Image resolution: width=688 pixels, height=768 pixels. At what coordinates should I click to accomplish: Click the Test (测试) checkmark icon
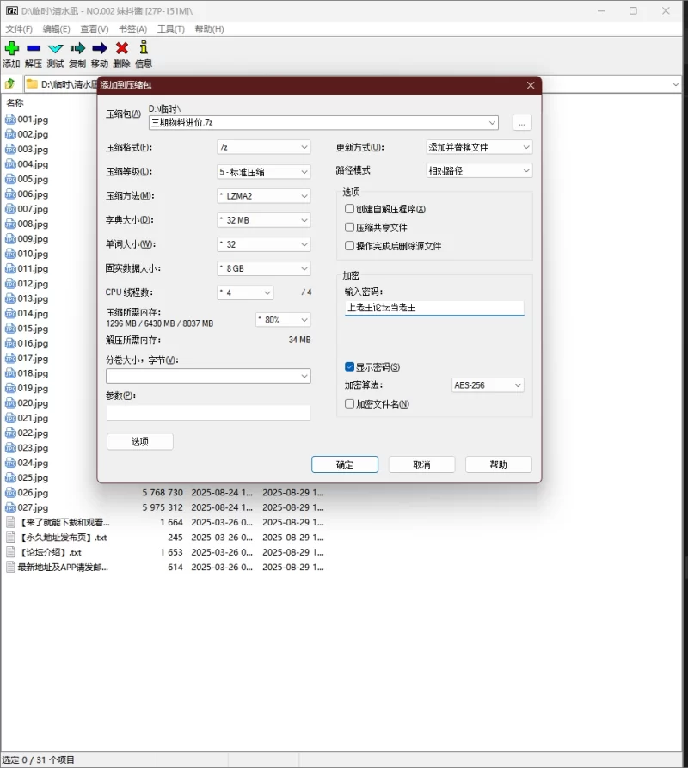(55, 48)
